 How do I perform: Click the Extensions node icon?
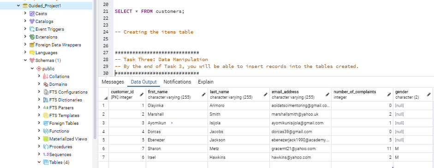[x=32, y=37]
